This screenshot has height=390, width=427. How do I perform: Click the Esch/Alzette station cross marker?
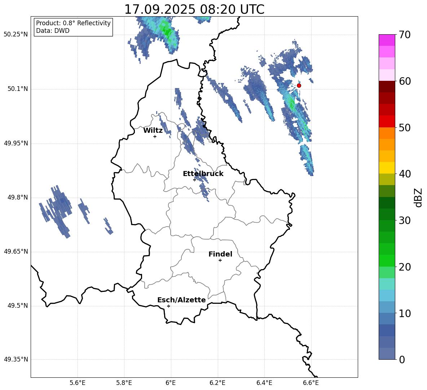click(168, 306)
